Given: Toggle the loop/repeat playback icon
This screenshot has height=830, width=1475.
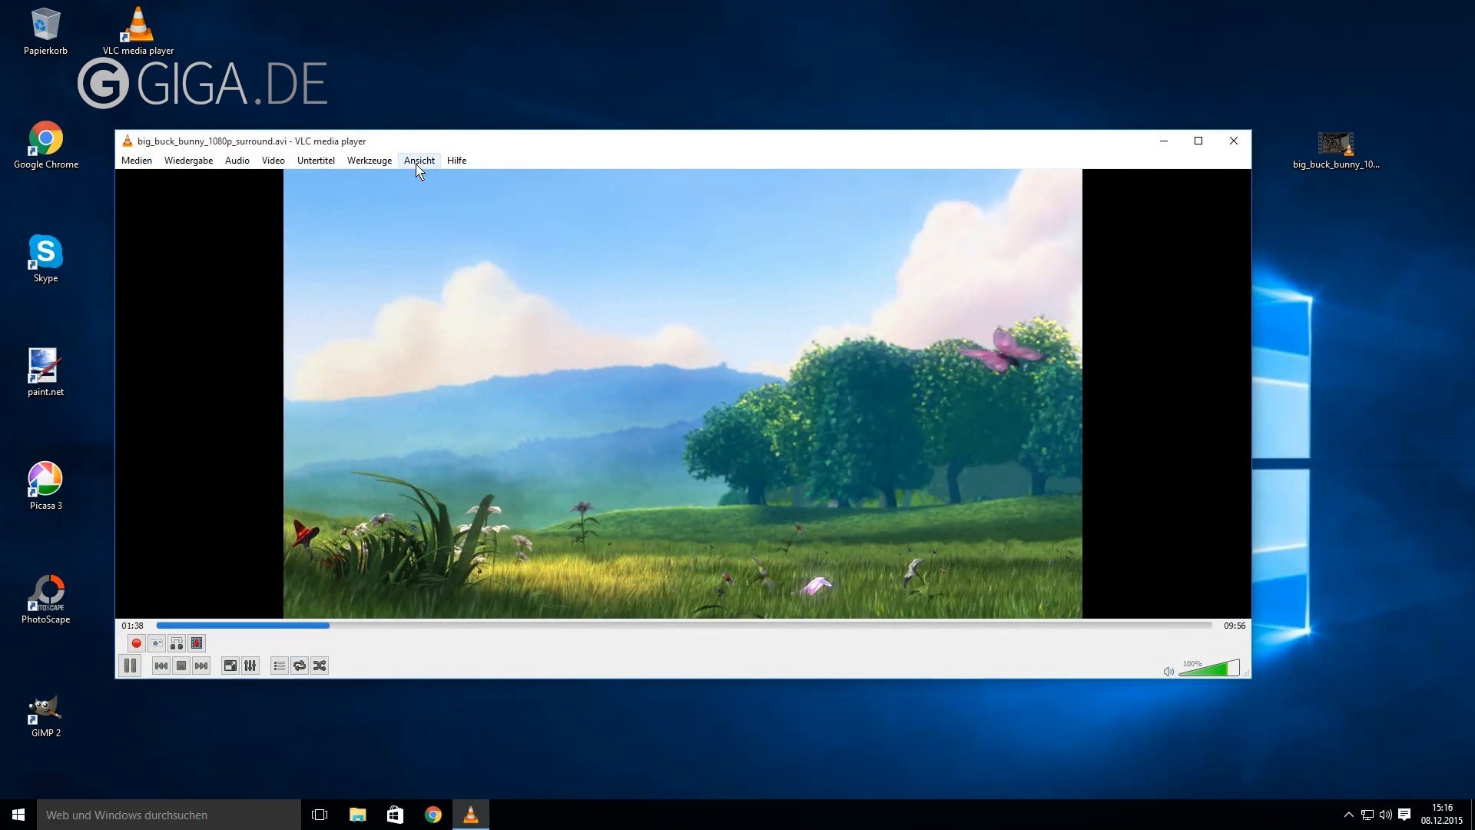Looking at the screenshot, I should (x=299, y=665).
